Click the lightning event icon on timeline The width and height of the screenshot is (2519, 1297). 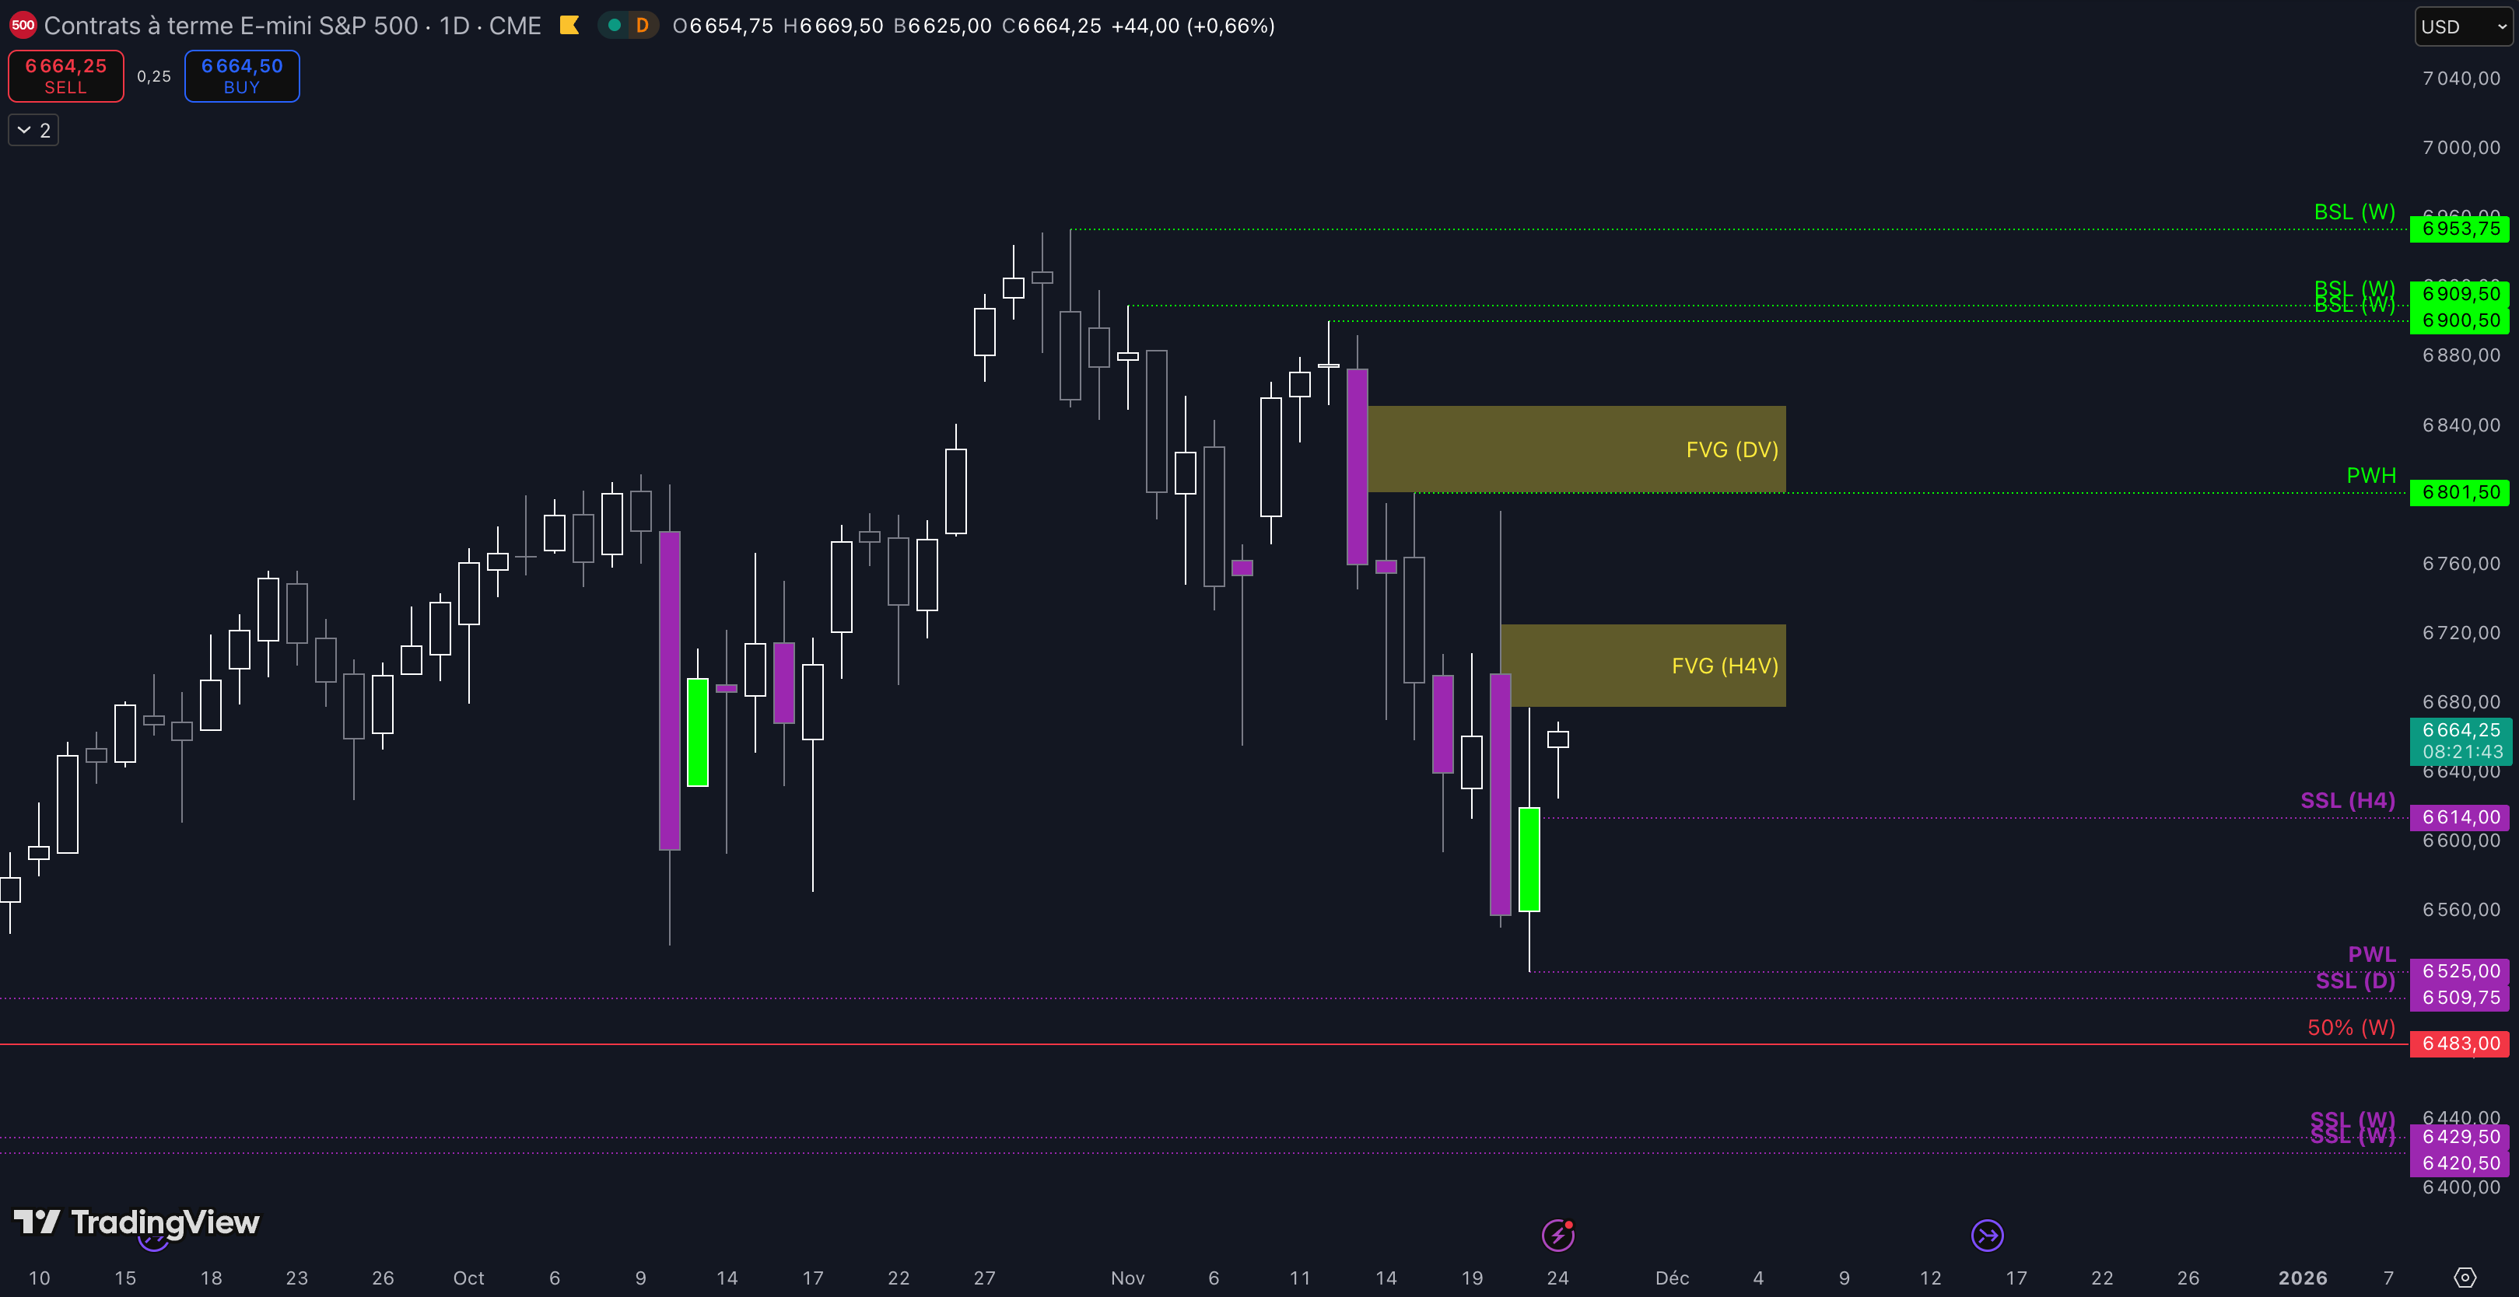1557,1236
